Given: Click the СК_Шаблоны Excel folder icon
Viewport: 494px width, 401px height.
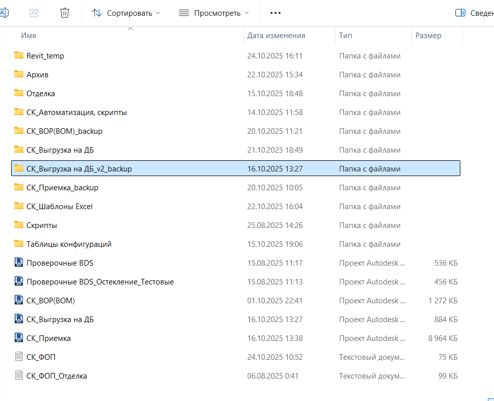Looking at the screenshot, I should coord(19,206).
